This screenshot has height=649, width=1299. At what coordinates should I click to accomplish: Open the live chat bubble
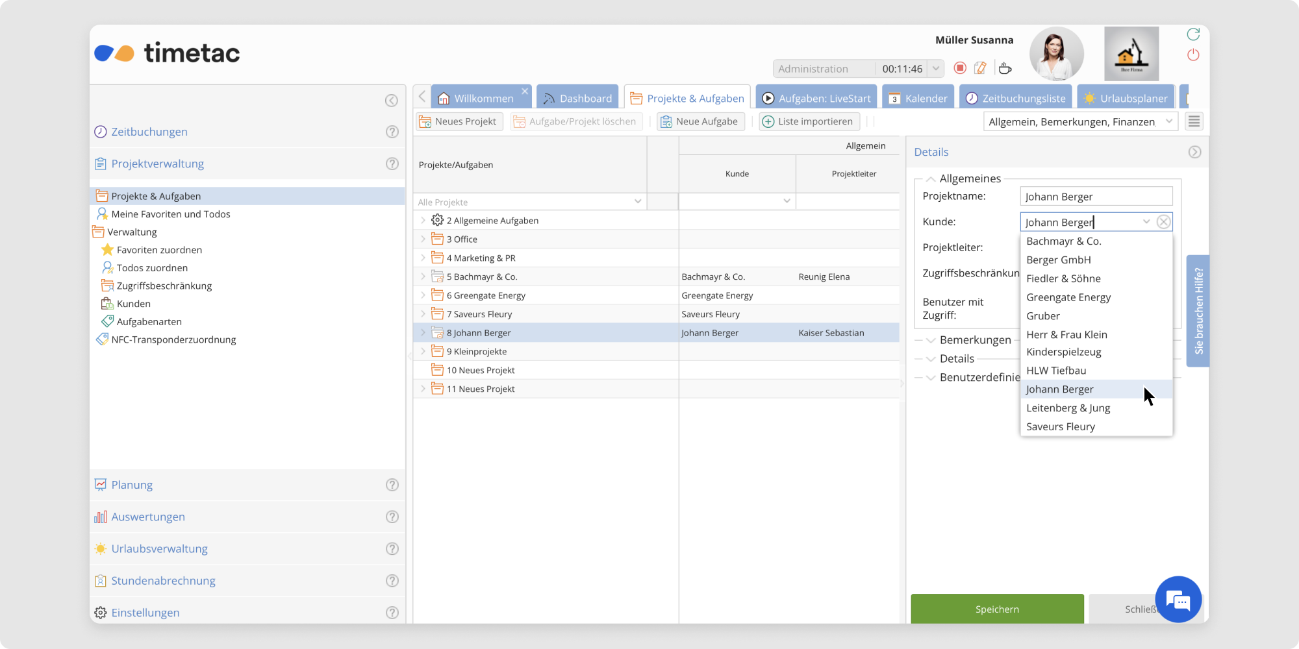[1178, 600]
